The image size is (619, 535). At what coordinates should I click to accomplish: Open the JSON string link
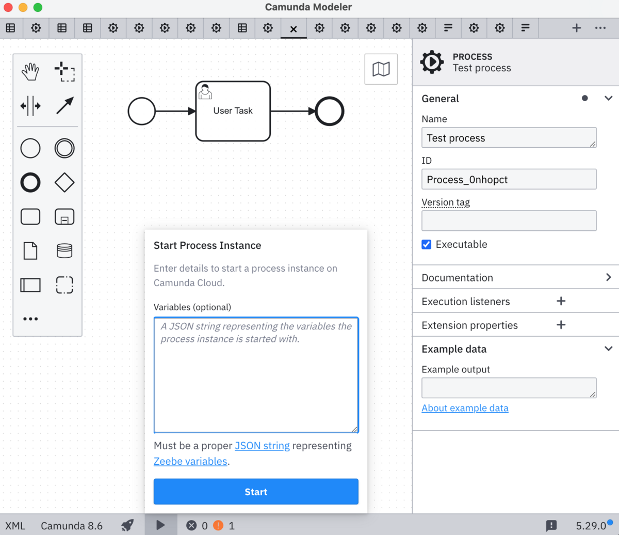(x=262, y=445)
